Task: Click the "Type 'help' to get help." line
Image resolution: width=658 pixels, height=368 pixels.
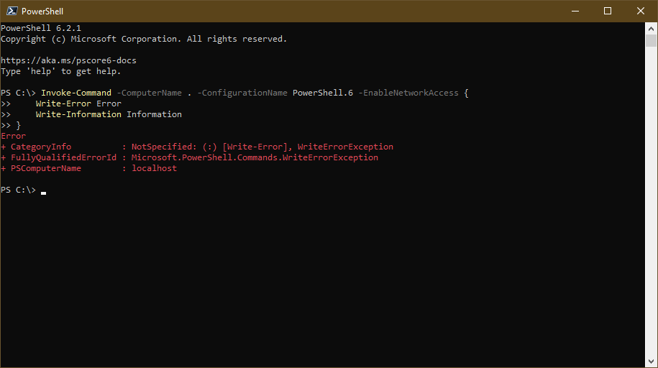Action: 61,71
